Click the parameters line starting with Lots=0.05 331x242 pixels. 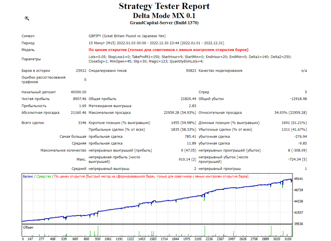pyautogui.click(x=190, y=59)
